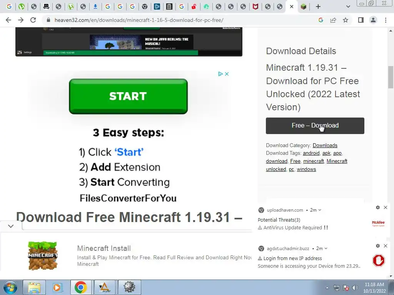The image size is (394, 295).
Task: Open settings for the agdxt.uchadmir.buzz notification
Action: (x=378, y=246)
